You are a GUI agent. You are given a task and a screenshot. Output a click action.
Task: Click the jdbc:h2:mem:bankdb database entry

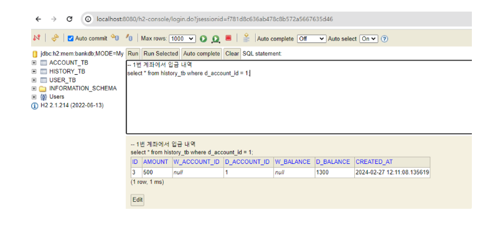(x=82, y=54)
